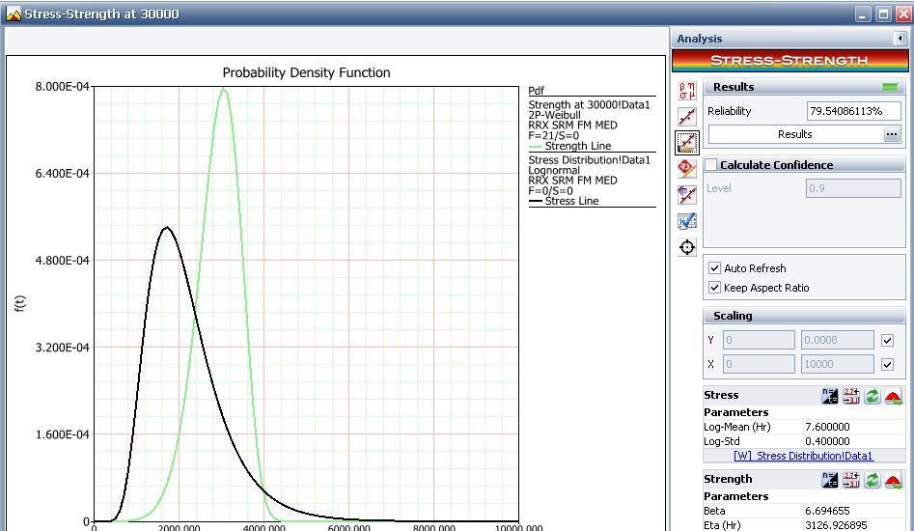The height and width of the screenshot is (531, 914).
Task: Click the red diamond with pencil icon
Action: point(687,169)
